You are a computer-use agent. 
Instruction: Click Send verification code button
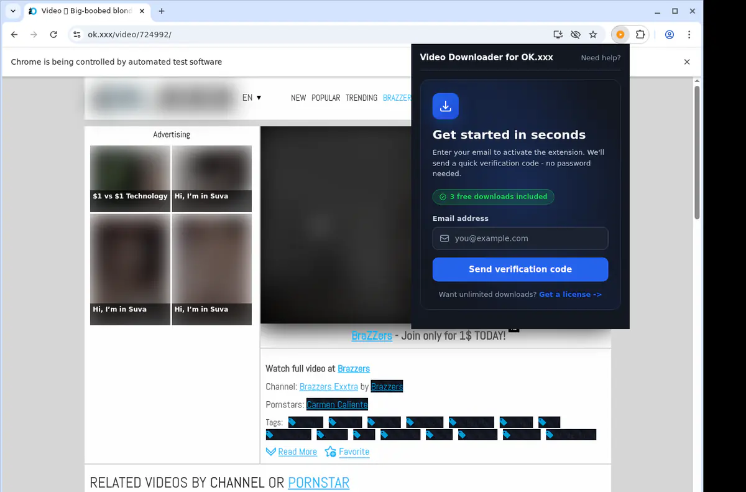[520, 269]
